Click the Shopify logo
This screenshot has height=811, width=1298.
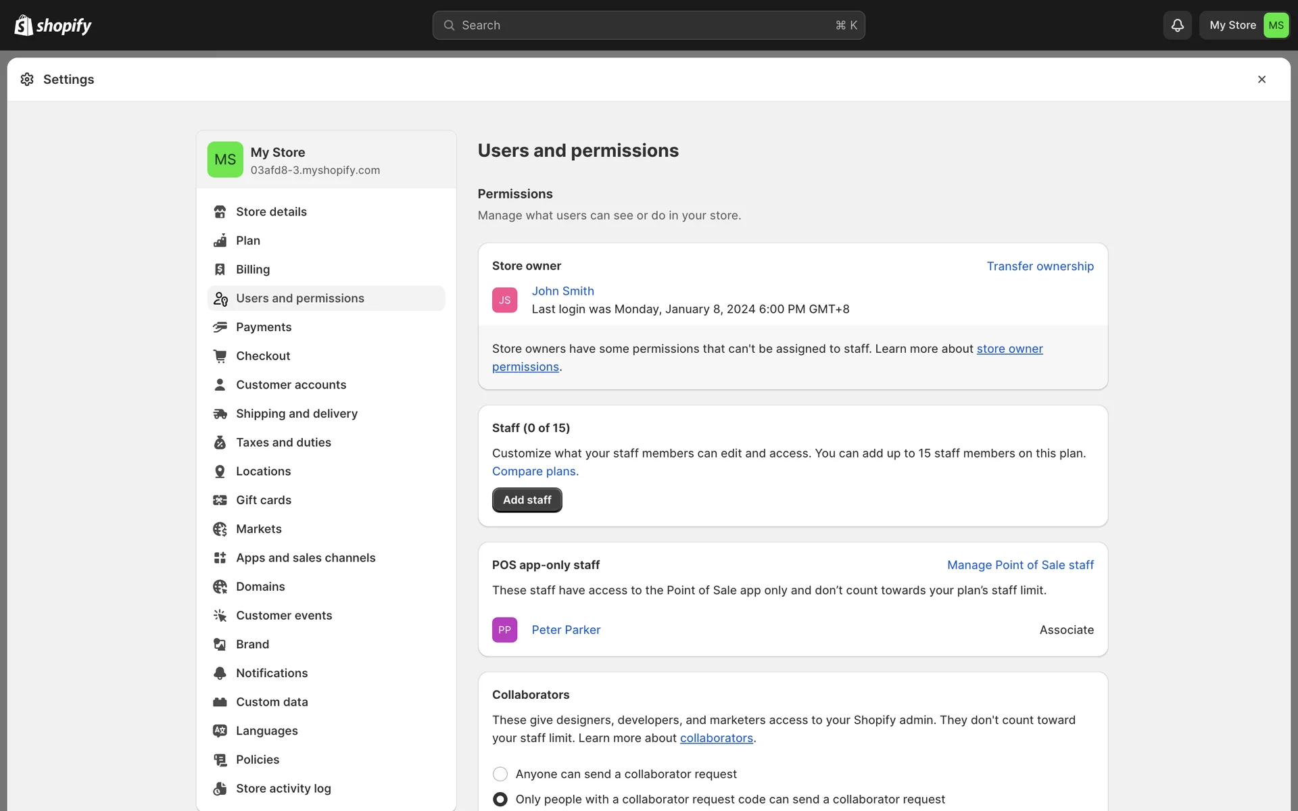click(x=53, y=25)
